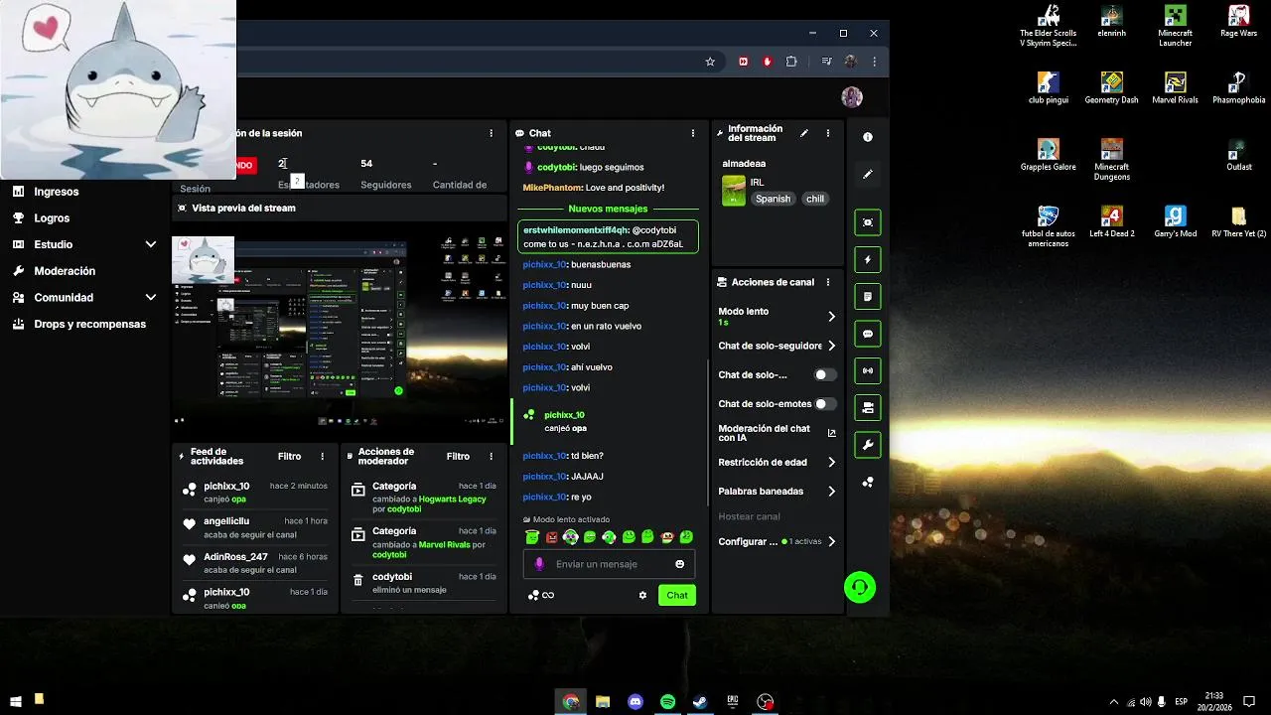Open Moderación in the sidebar

coord(65,271)
